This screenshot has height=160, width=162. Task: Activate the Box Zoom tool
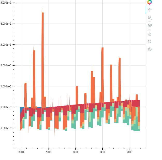150,18
